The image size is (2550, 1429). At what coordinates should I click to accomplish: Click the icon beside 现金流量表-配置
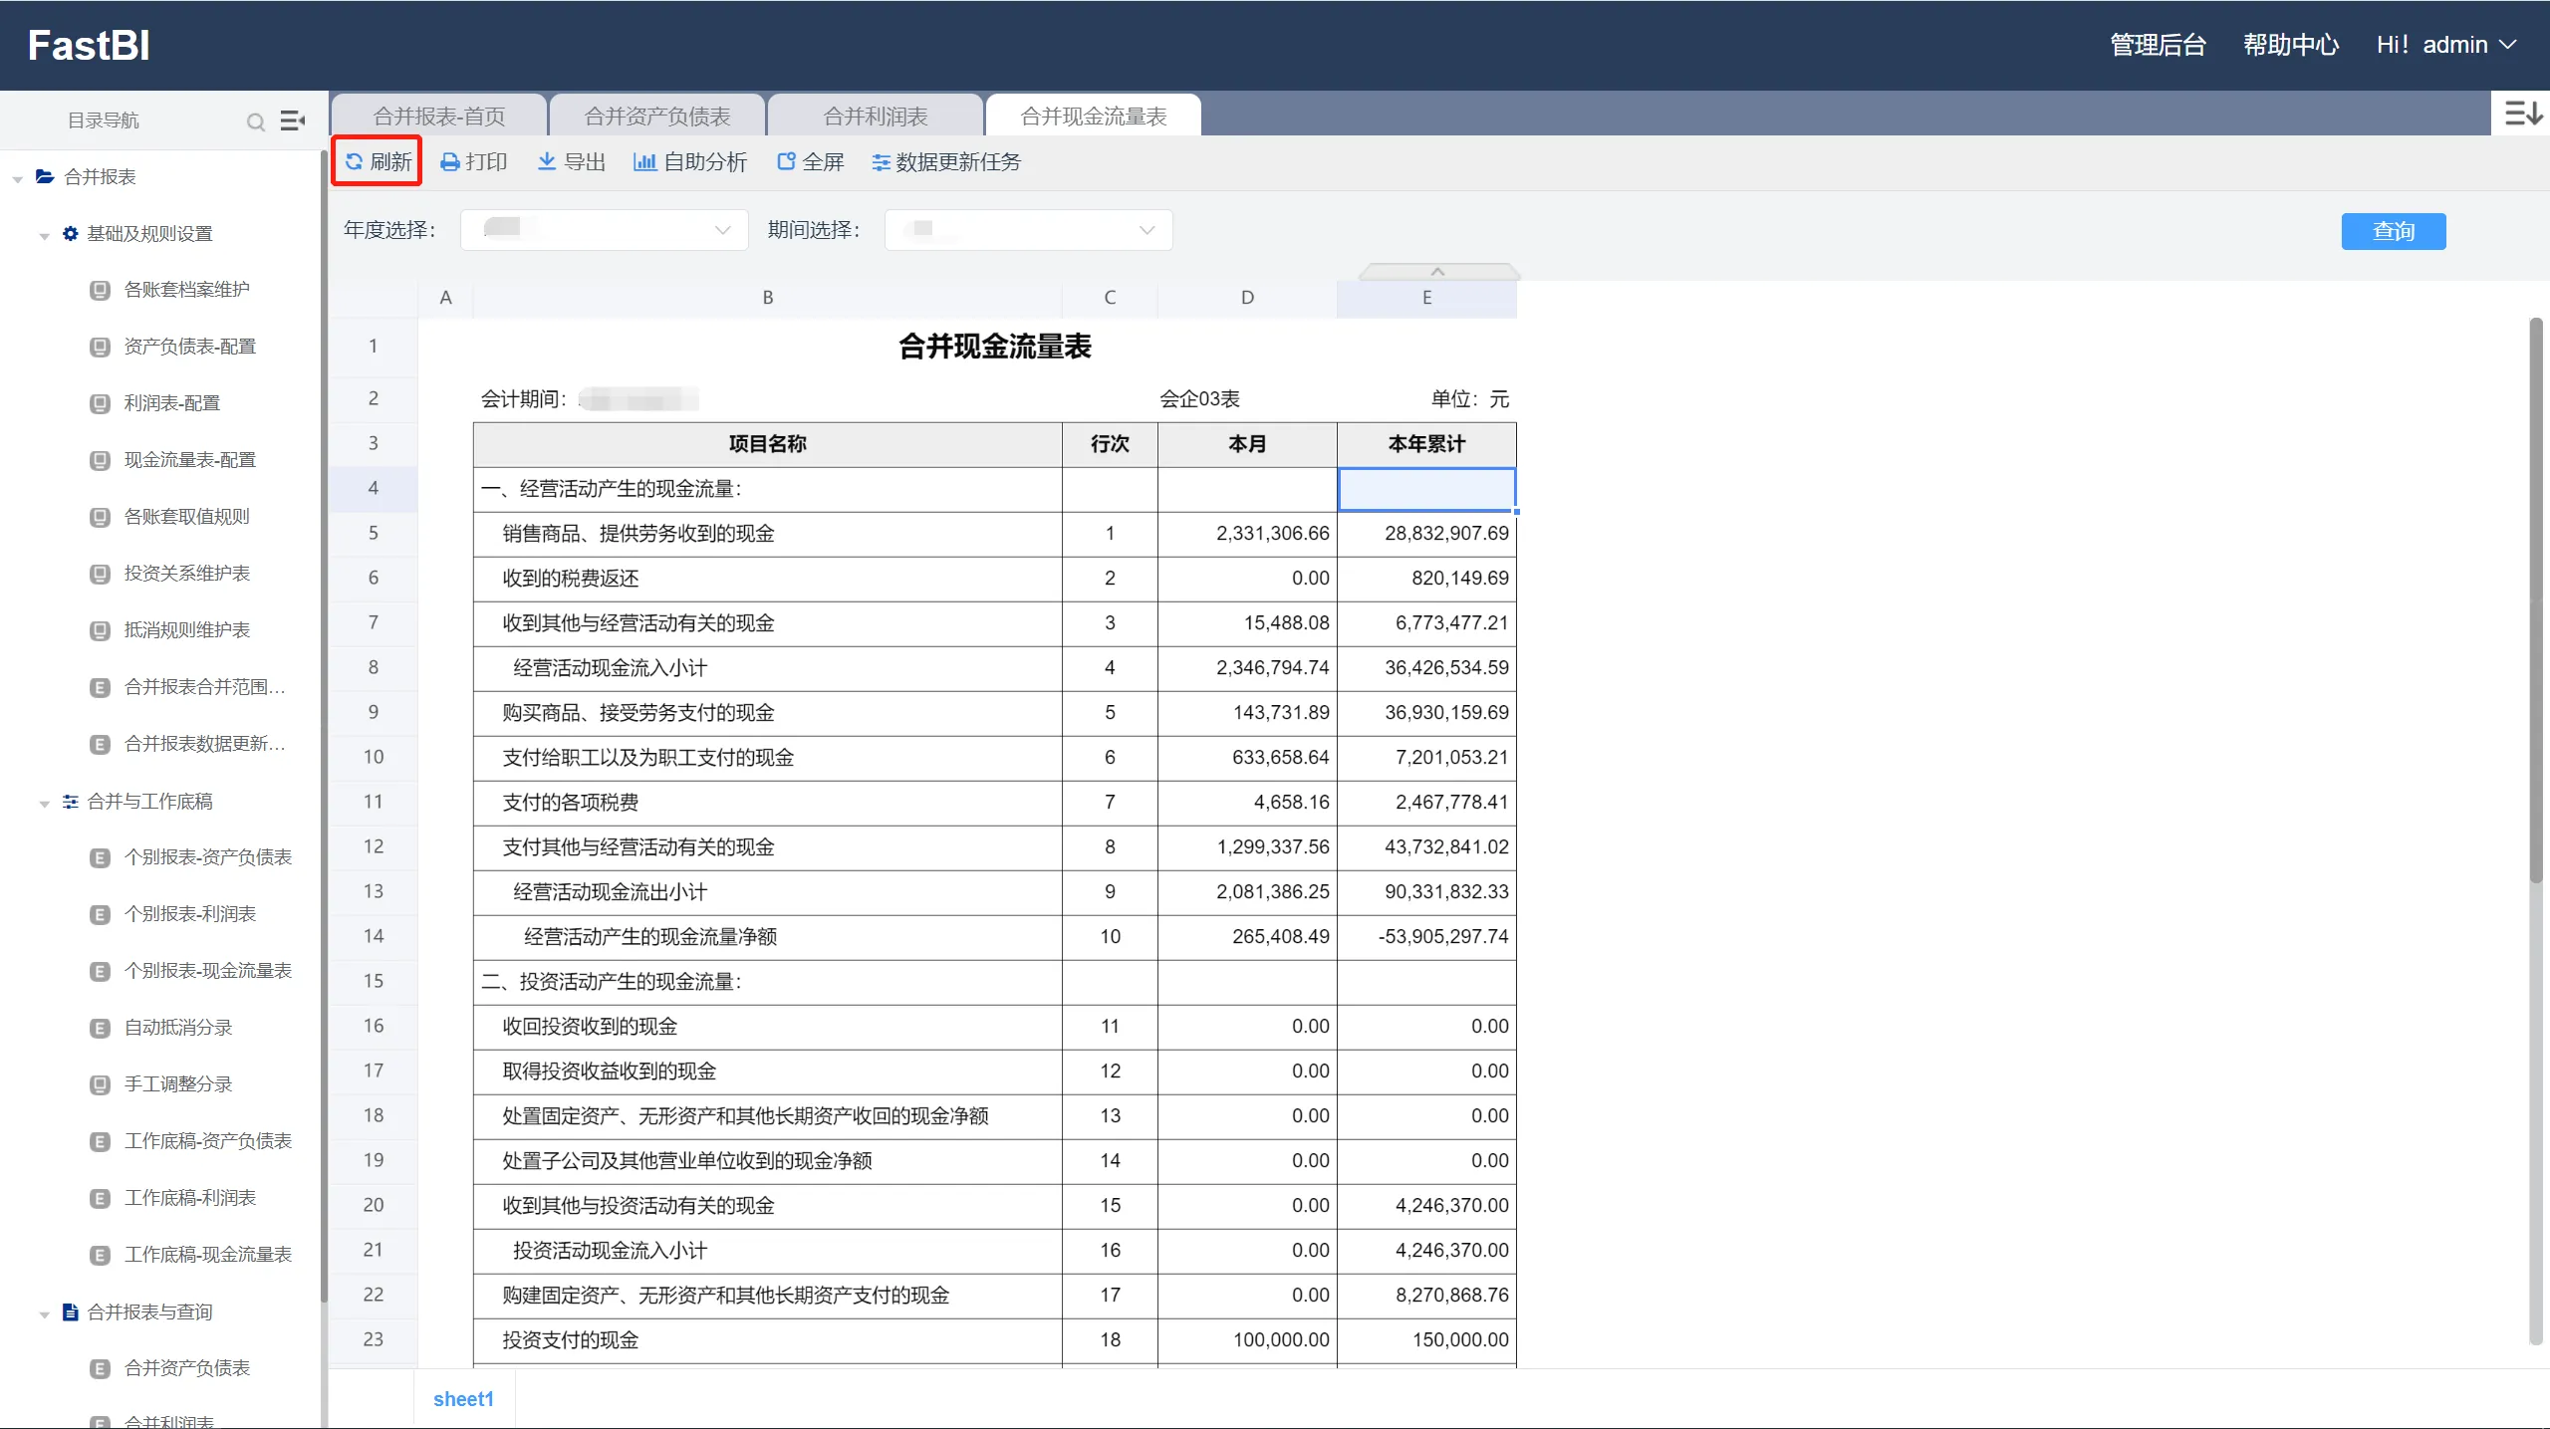click(100, 460)
